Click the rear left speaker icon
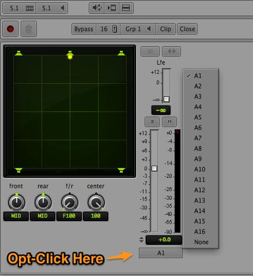 coord(18,170)
